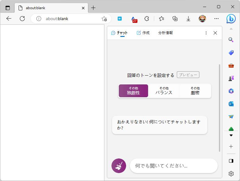Click the おかえりなさい welcome message
The height and width of the screenshot is (181, 240).
[x=160, y=125]
